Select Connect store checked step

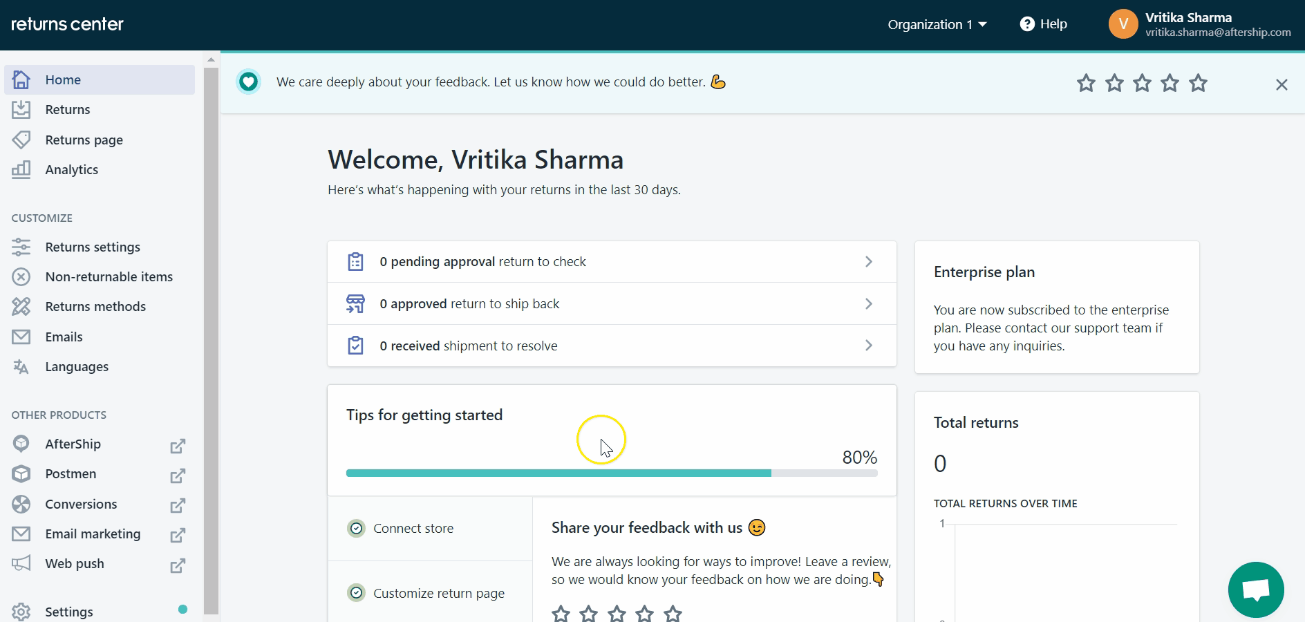(413, 529)
